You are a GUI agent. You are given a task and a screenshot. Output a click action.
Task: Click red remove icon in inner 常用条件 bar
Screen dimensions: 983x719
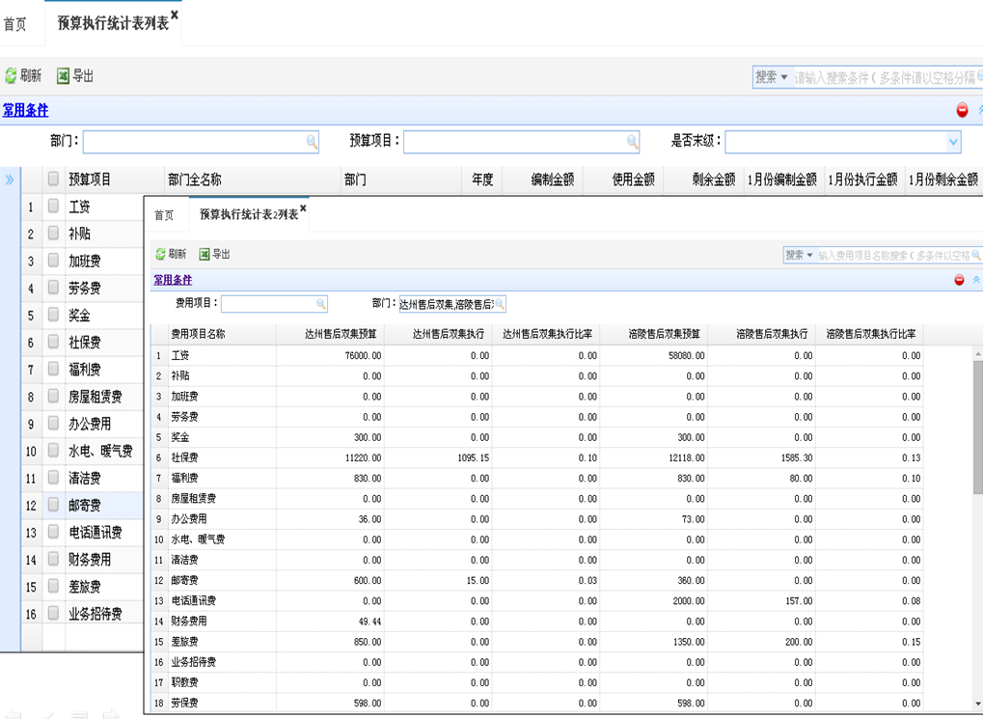coord(959,280)
